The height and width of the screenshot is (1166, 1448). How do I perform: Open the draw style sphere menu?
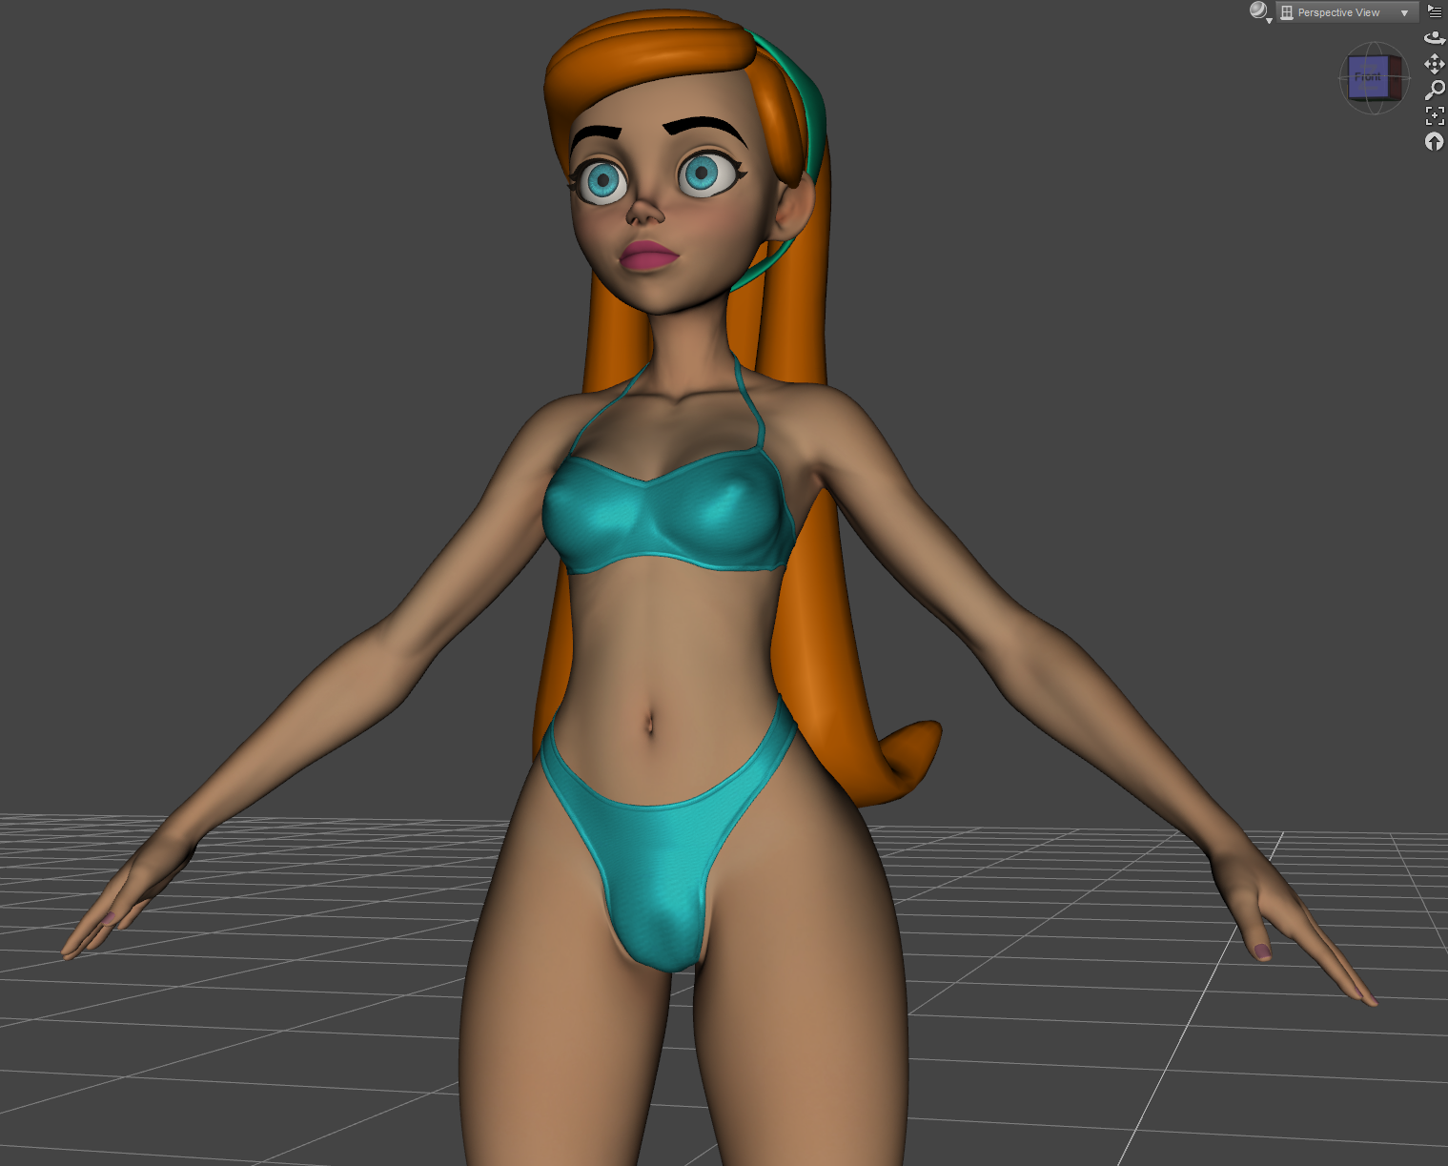(x=1260, y=11)
